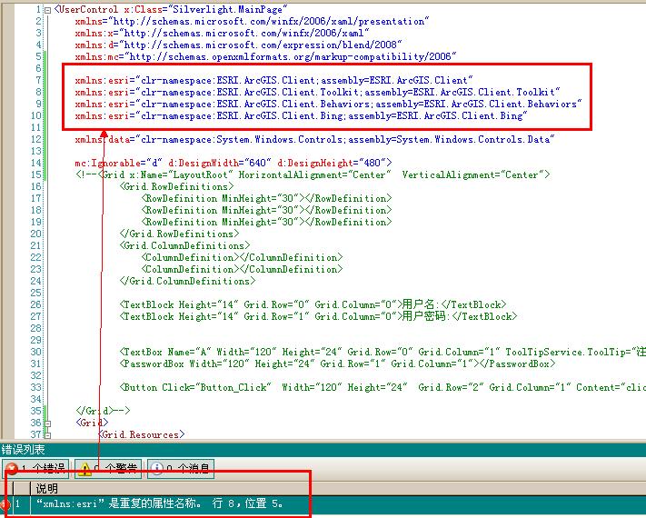This screenshot has height=518, width=646.
Task: Click line 7 xmlns:esri ESRI.ArcGIS.Client declaration
Action: (x=274, y=80)
